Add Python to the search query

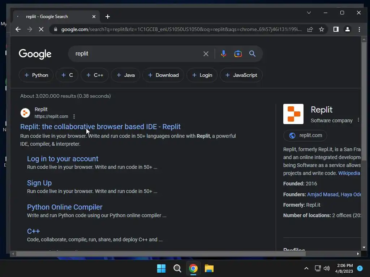(x=36, y=75)
